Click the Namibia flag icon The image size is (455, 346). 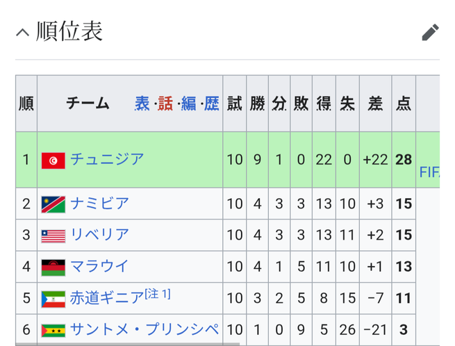coord(53,204)
